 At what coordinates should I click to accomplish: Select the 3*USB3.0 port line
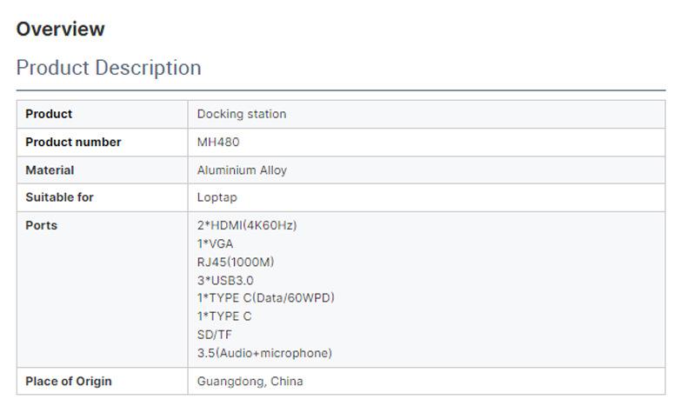click(225, 280)
